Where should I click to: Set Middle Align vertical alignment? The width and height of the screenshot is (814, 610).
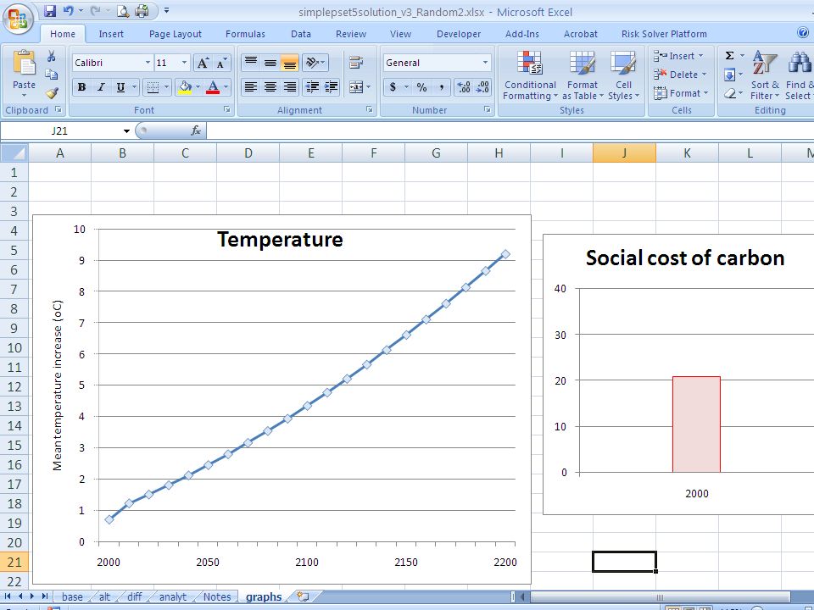pos(270,63)
